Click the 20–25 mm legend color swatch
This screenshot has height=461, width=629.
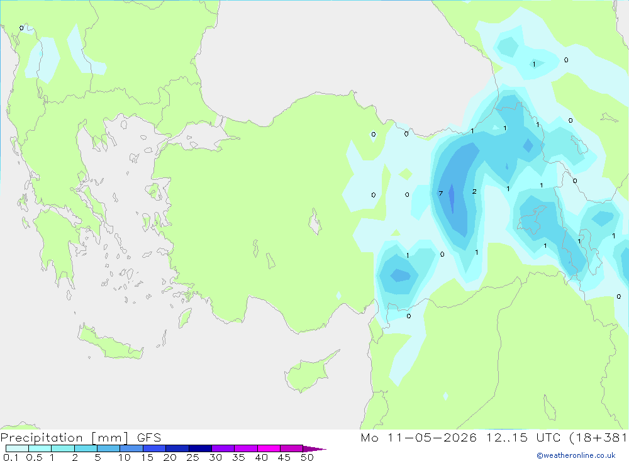pos(177,448)
